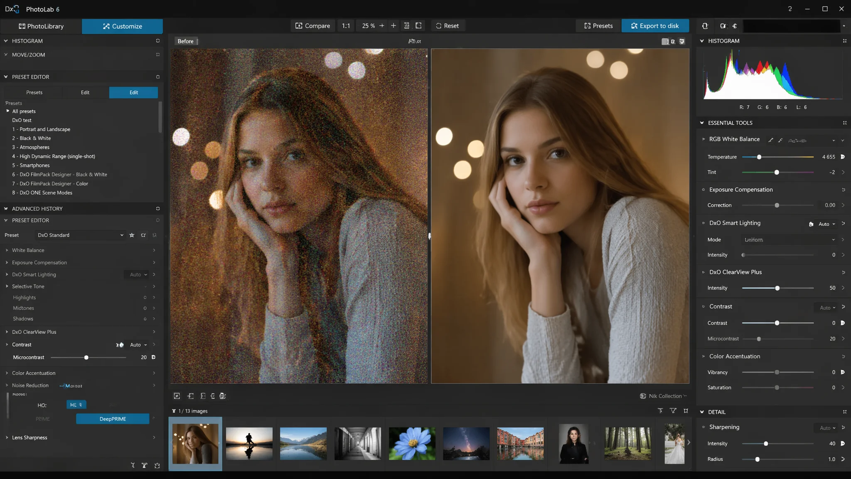Select the highlighted blue Edit tab in Preset Editor
This screenshot has width=851, height=479.
pos(133,92)
